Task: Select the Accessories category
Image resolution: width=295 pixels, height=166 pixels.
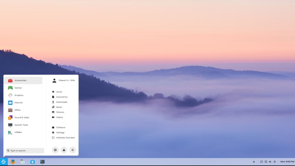Action: point(20,80)
